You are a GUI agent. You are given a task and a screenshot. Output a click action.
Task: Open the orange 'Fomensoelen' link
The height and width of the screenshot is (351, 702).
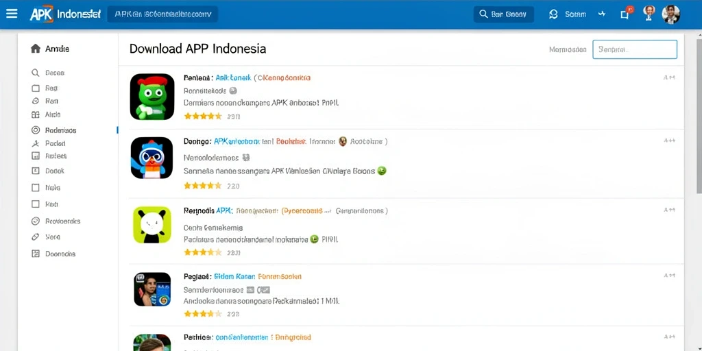coord(279,277)
